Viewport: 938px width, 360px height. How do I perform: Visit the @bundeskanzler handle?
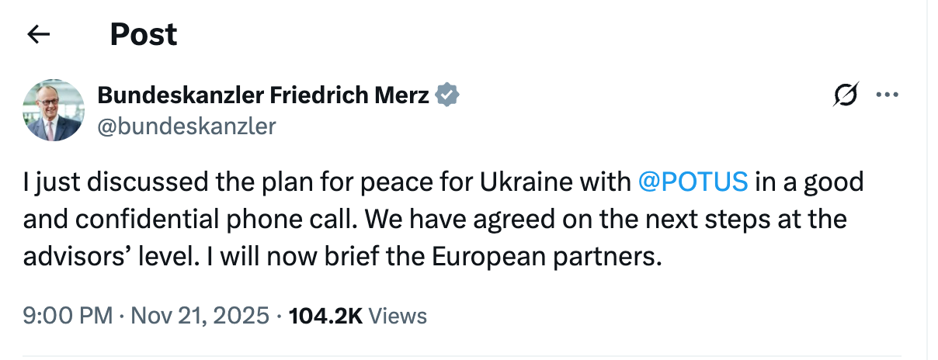186,125
